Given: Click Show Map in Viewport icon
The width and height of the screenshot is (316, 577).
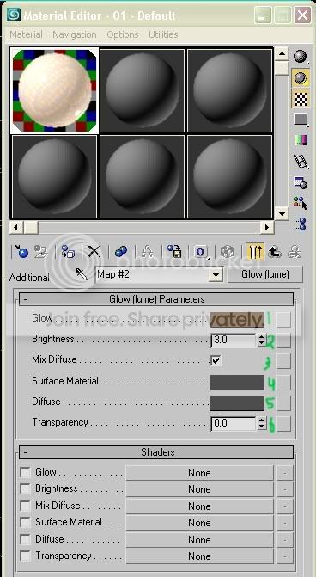Looking at the screenshot, I should click(x=227, y=252).
